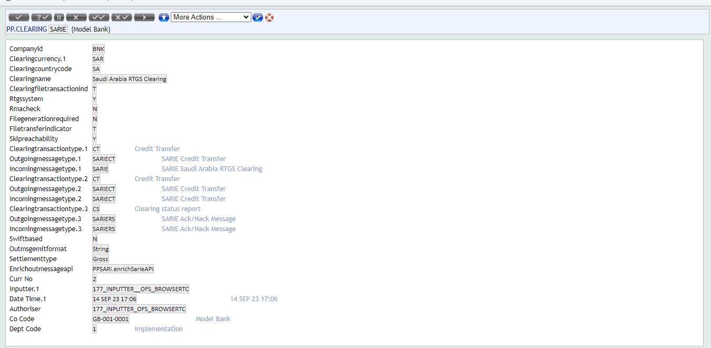This screenshot has width=711, height=348.
Task: Click the single X delete toolbar button
Action: (76, 17)
